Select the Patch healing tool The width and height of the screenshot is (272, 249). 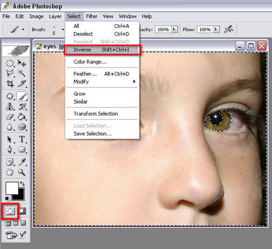click(10, 96)
